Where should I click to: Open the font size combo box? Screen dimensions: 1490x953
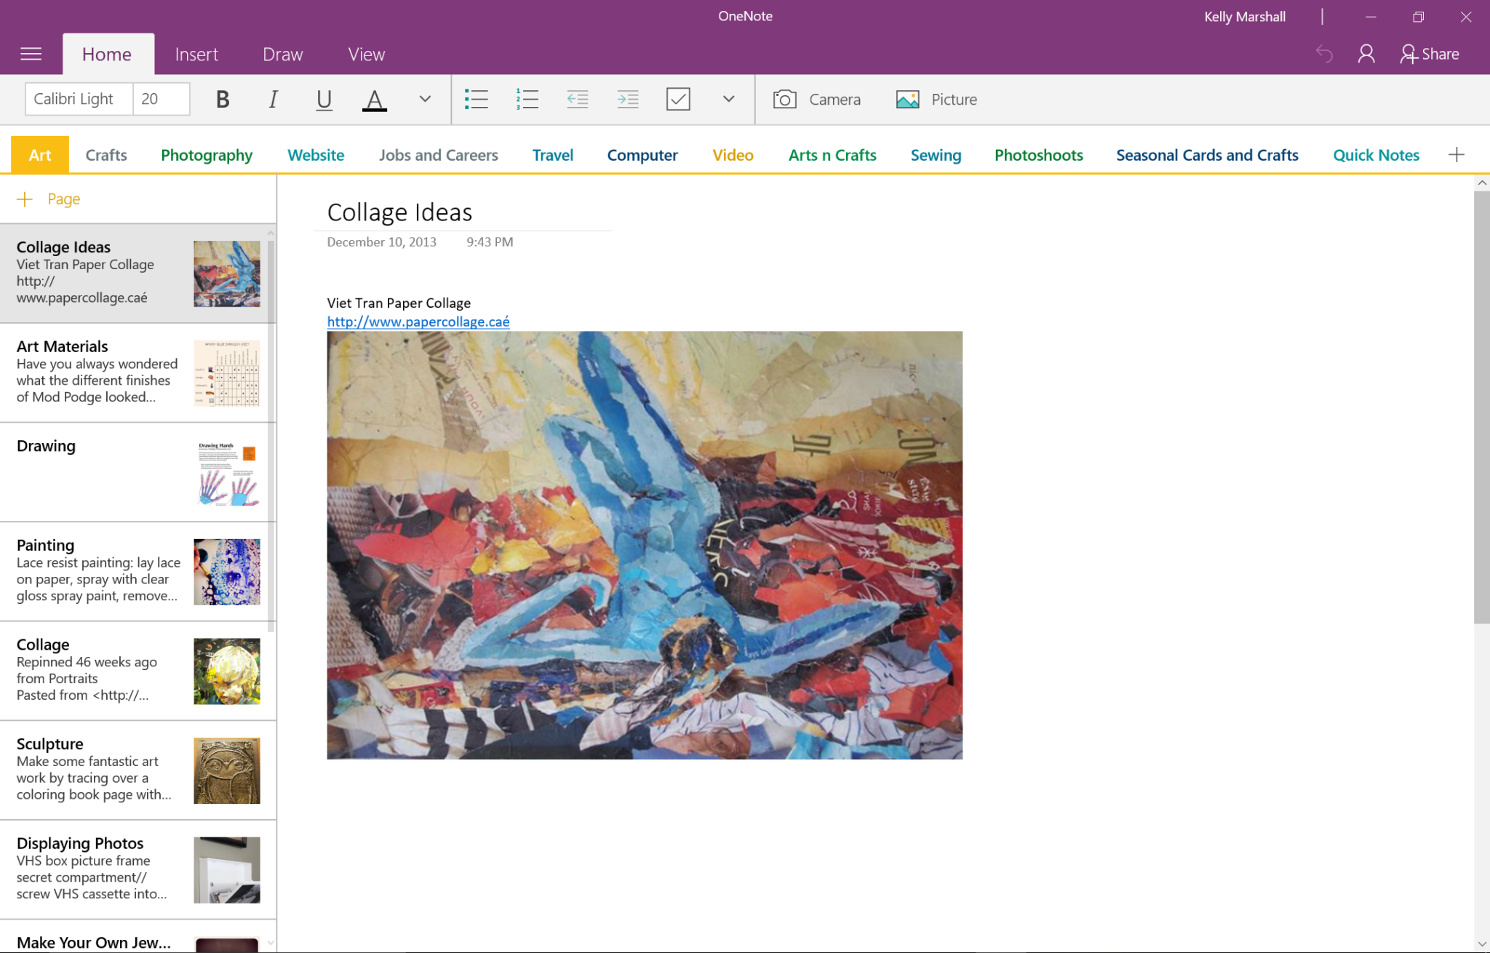(161, 98)
